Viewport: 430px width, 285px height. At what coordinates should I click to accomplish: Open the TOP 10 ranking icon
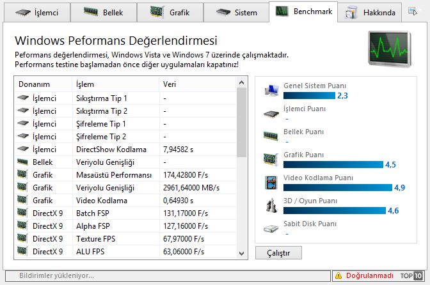(411, 275)
